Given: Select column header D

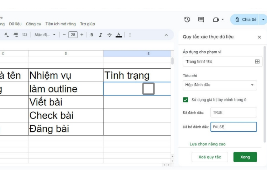Looking at the screenshot, I should [66, 53].
